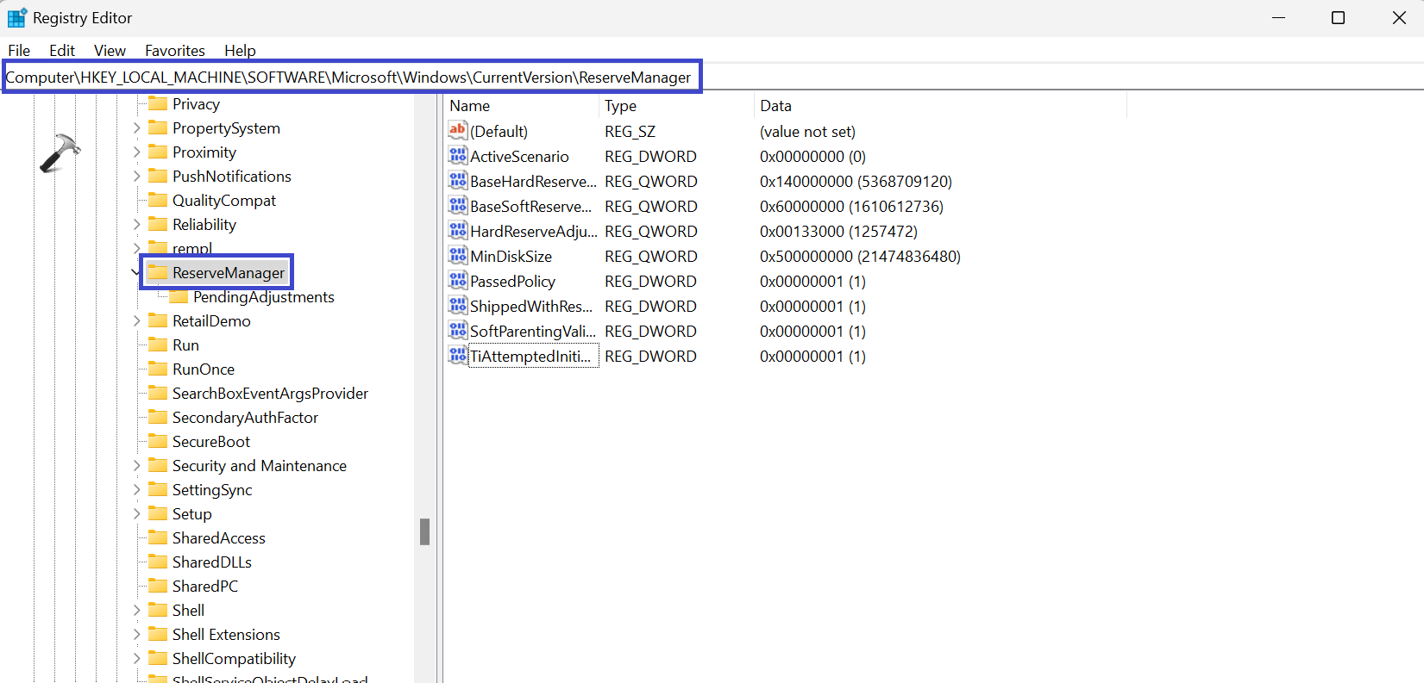Image resolution: width=1424 pixels, height=683 pixels.
Task: Select the SearchBoxEventArgsProvider key
Action: [270, 393]
